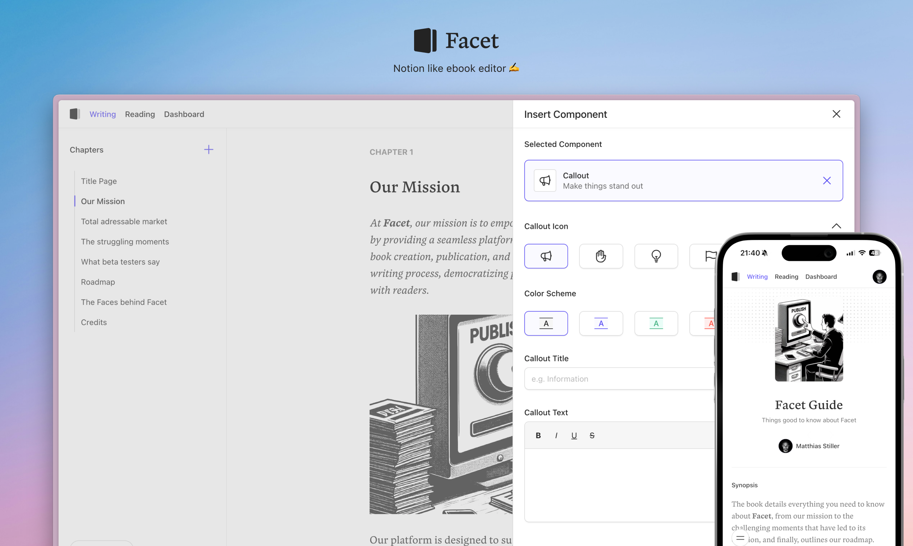Tap Writing tab in phone app
Screen dimensions: 913x546
pos(757,277)
